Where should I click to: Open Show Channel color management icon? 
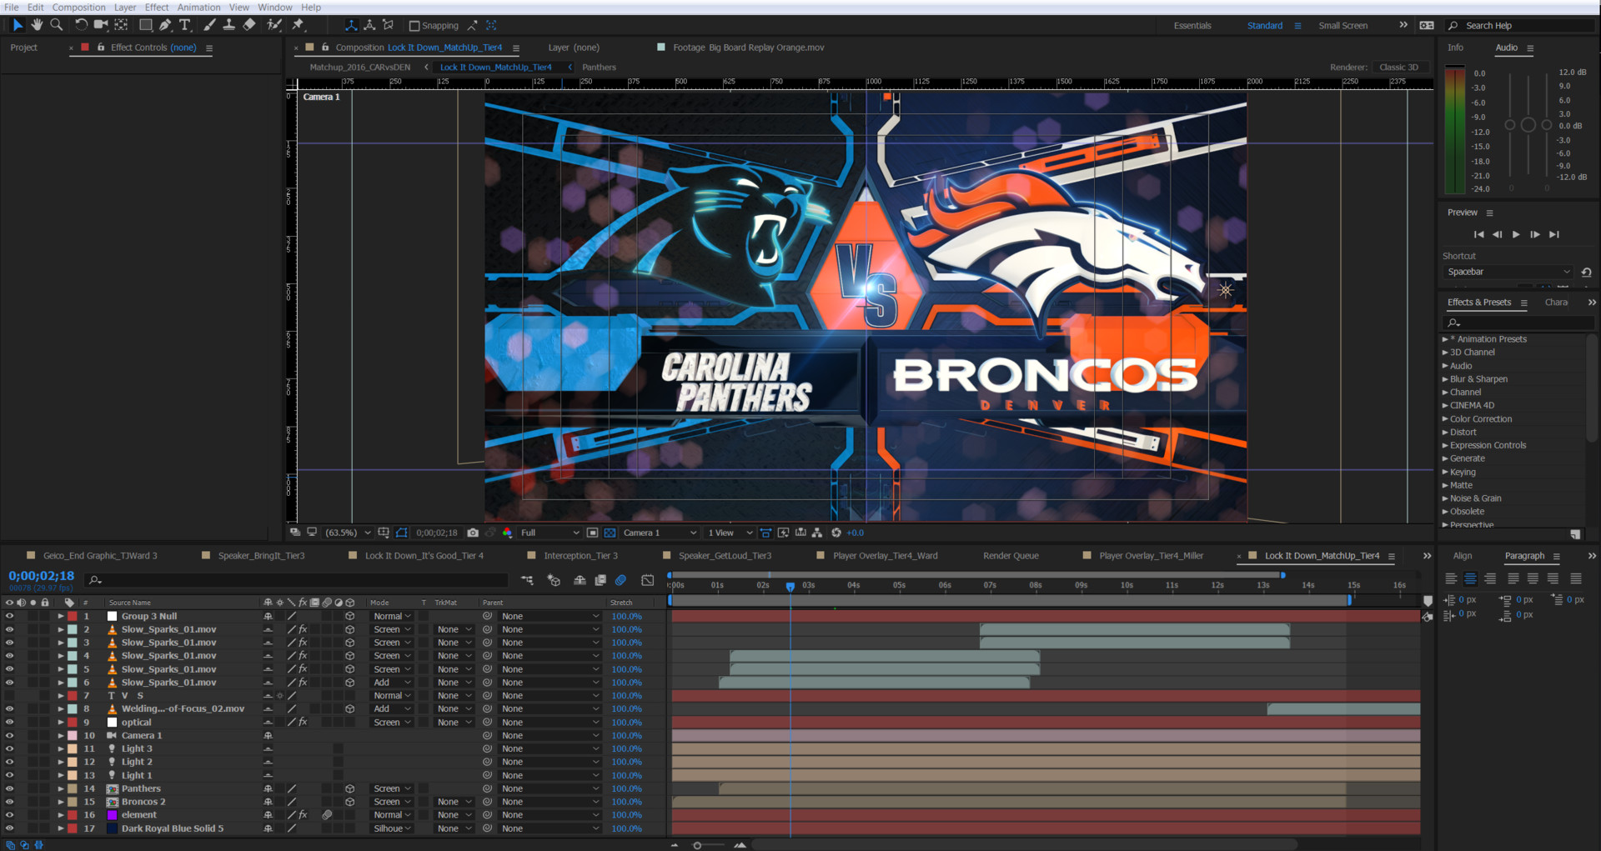click(506, 533)
